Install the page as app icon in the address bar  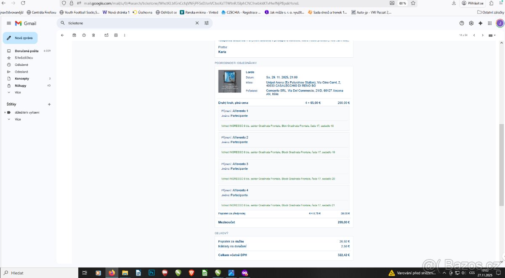[392, 3]
